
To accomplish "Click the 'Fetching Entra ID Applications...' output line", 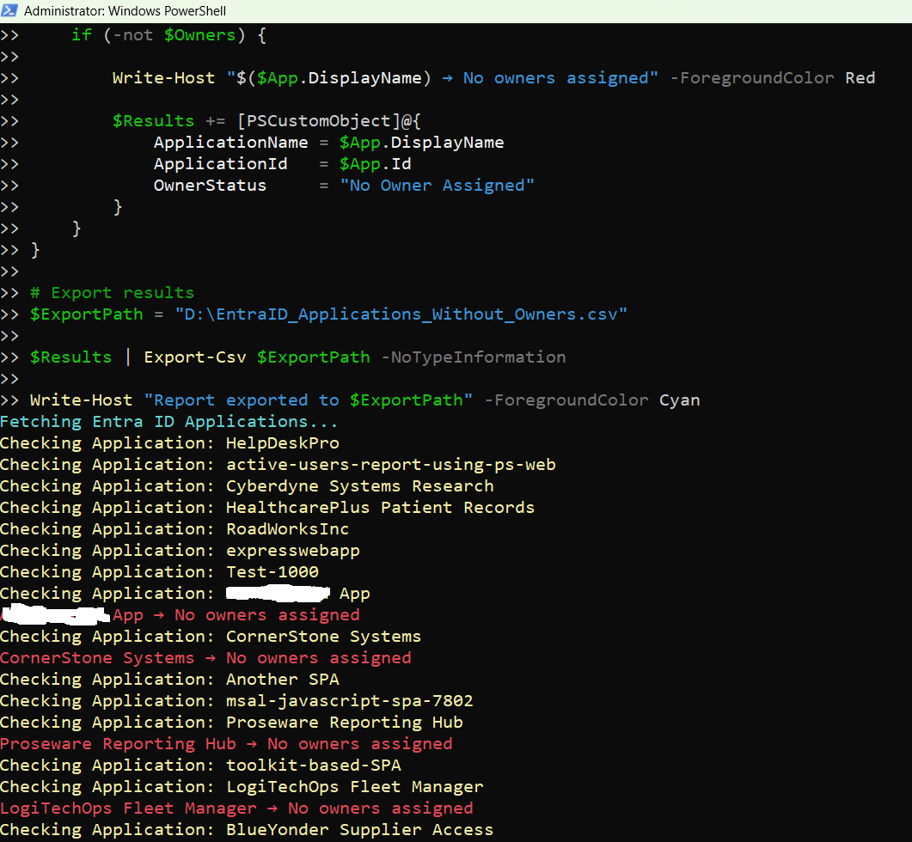I will click(169, 422).
